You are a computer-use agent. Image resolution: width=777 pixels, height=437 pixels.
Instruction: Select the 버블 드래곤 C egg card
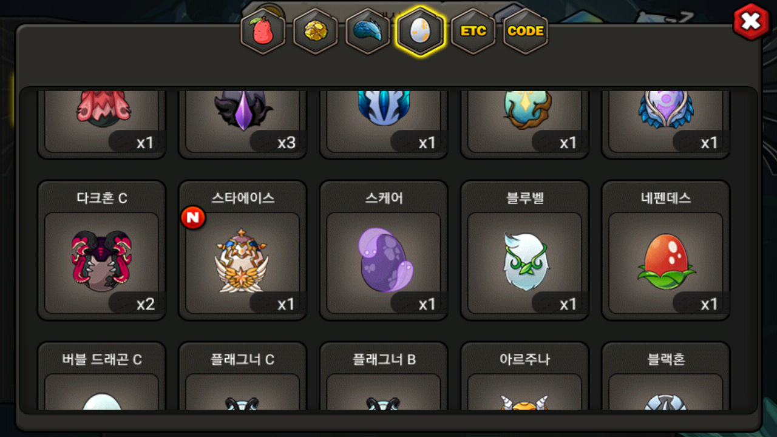101,376
